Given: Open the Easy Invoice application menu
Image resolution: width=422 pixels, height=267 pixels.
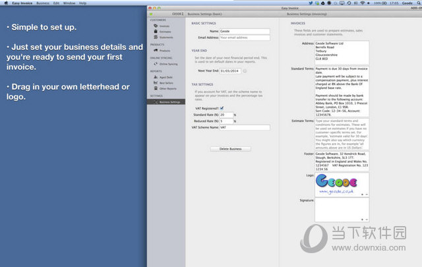Looking at the screenshot, I should pyautogui.click(x=22, y=3).
